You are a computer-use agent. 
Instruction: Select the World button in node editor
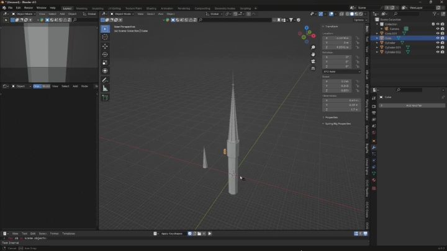click(x=46, y=86)
